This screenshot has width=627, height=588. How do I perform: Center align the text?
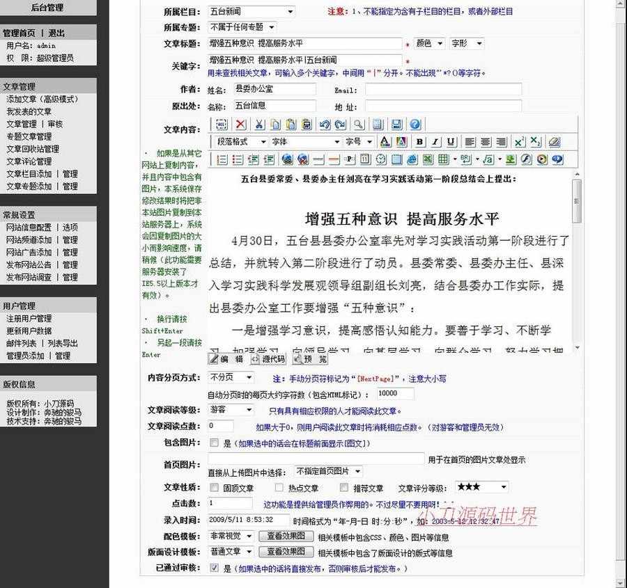(486, 142)
